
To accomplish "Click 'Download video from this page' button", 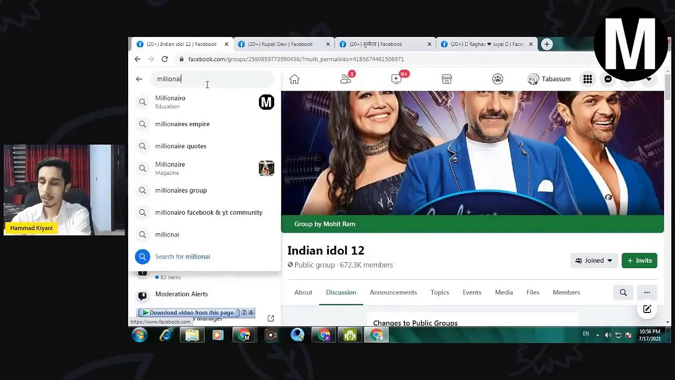I will [x=188, y=312].
